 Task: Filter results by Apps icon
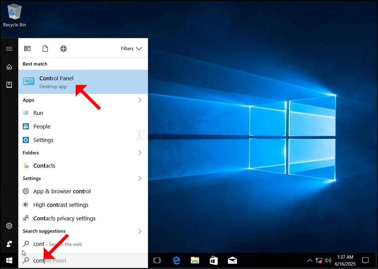click(27, 48)
